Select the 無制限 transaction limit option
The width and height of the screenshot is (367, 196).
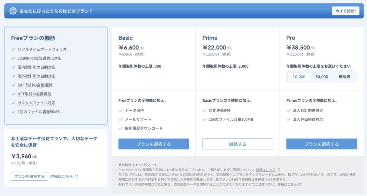pyautogui.click(x=344, y=77)
